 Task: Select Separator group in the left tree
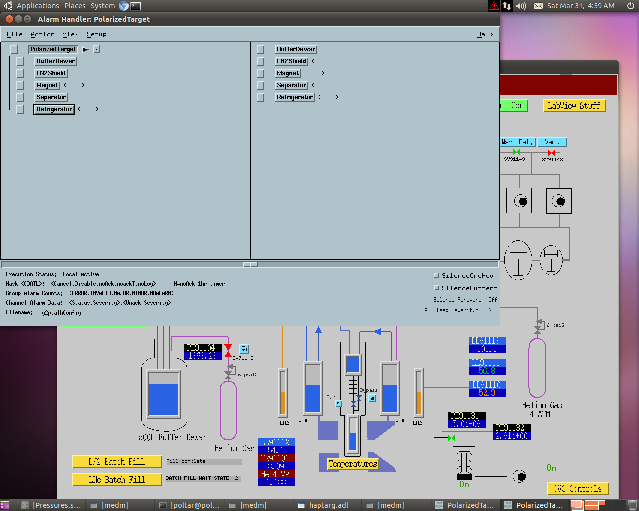click(51, 97)
